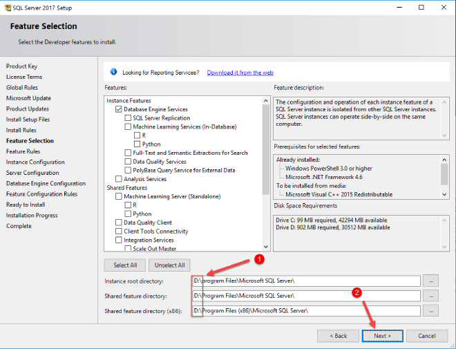
Task: Browse for the shared feature directory
Action: tap(432, 296)
